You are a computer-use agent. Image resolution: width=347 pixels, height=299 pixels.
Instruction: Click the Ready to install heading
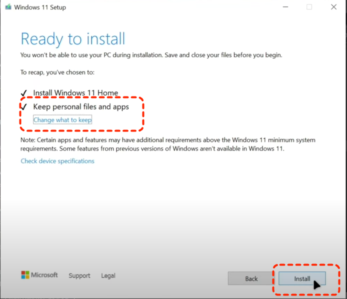[73, 39]
